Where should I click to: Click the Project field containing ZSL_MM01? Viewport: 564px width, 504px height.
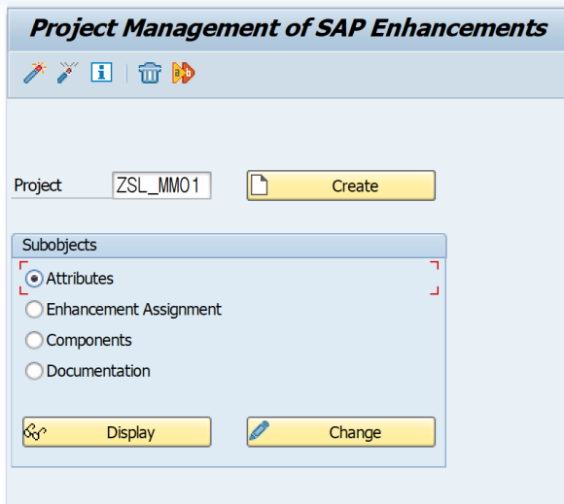(161, 185)
